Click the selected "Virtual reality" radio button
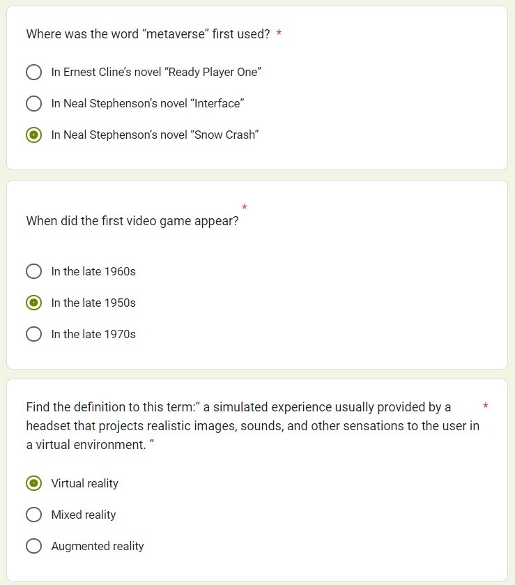The height and width of the screenshot is (585, 515). pyautogui.click(x=33, y=483)
